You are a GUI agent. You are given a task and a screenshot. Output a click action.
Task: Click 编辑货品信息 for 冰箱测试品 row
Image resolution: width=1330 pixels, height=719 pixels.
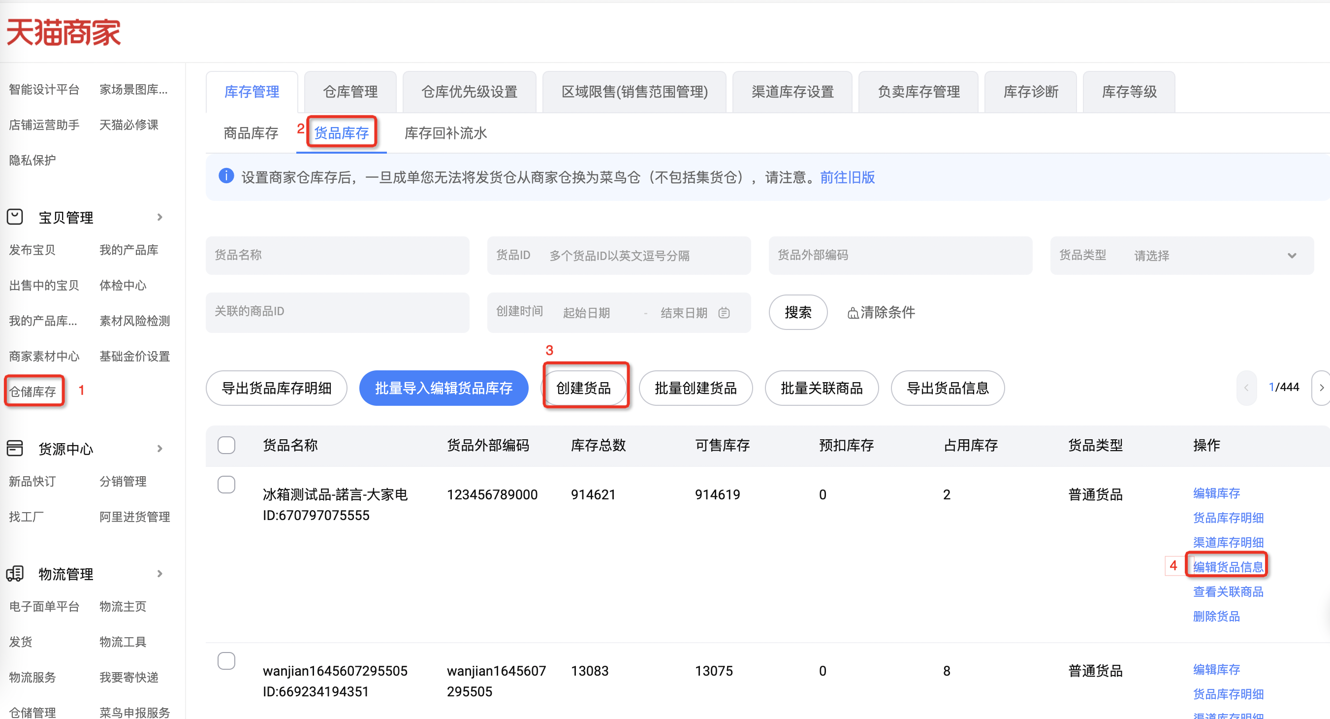point(1228,567)
